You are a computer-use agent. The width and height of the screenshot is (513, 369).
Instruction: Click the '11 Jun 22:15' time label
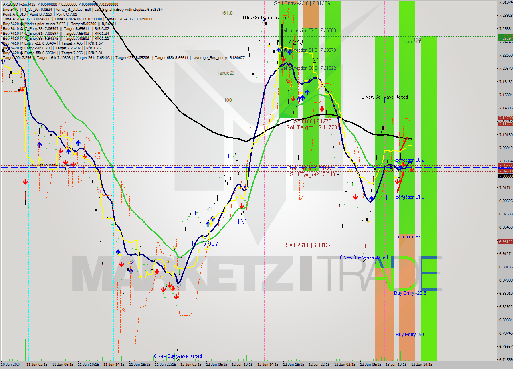coord(166,365)
